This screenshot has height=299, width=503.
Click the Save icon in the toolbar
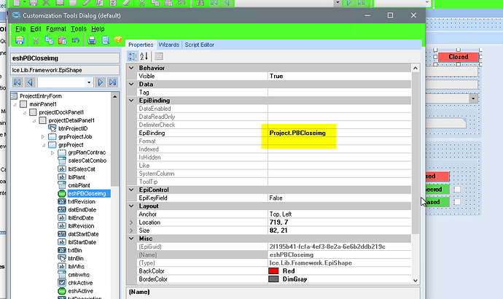20,40
